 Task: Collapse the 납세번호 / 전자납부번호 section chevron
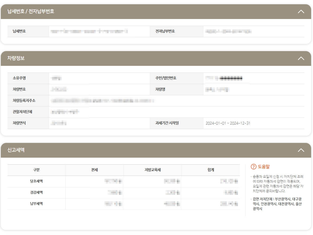[x=301, y=12]
